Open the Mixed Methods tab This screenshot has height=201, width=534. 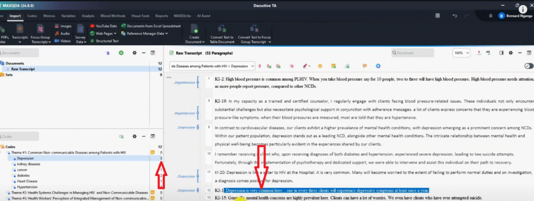point(113,16)
